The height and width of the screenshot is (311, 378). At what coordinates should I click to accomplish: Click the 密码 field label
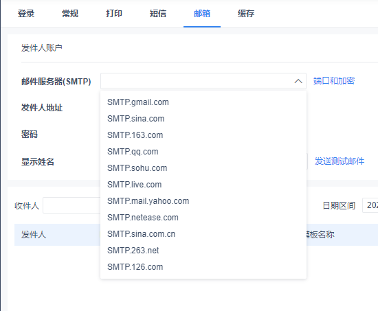click(x=30, y=135)
